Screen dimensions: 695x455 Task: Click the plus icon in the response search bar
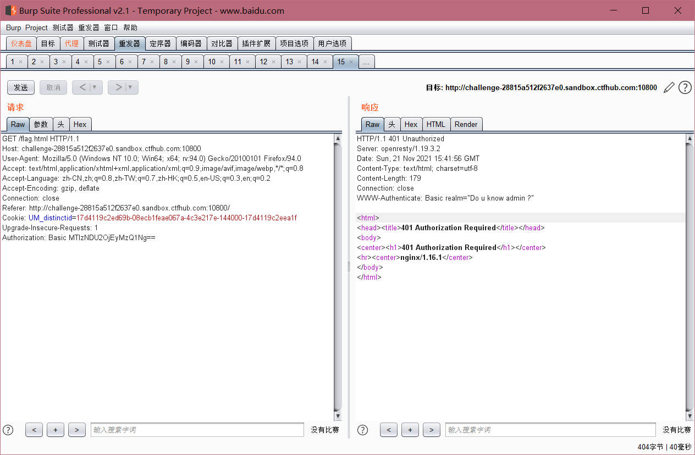[410, 430]
